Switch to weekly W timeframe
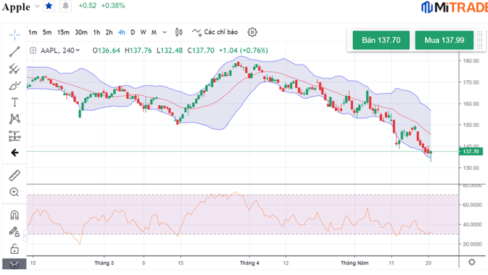The height and width of the screenshot is (275, 488). click(x=143, y=33)
